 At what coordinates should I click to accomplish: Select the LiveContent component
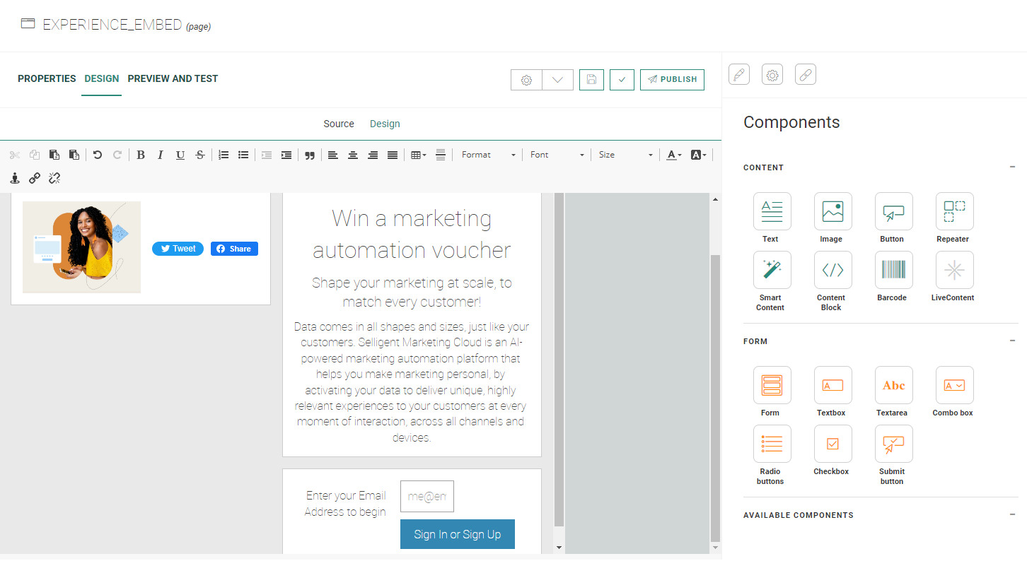(x=954, y=270)
